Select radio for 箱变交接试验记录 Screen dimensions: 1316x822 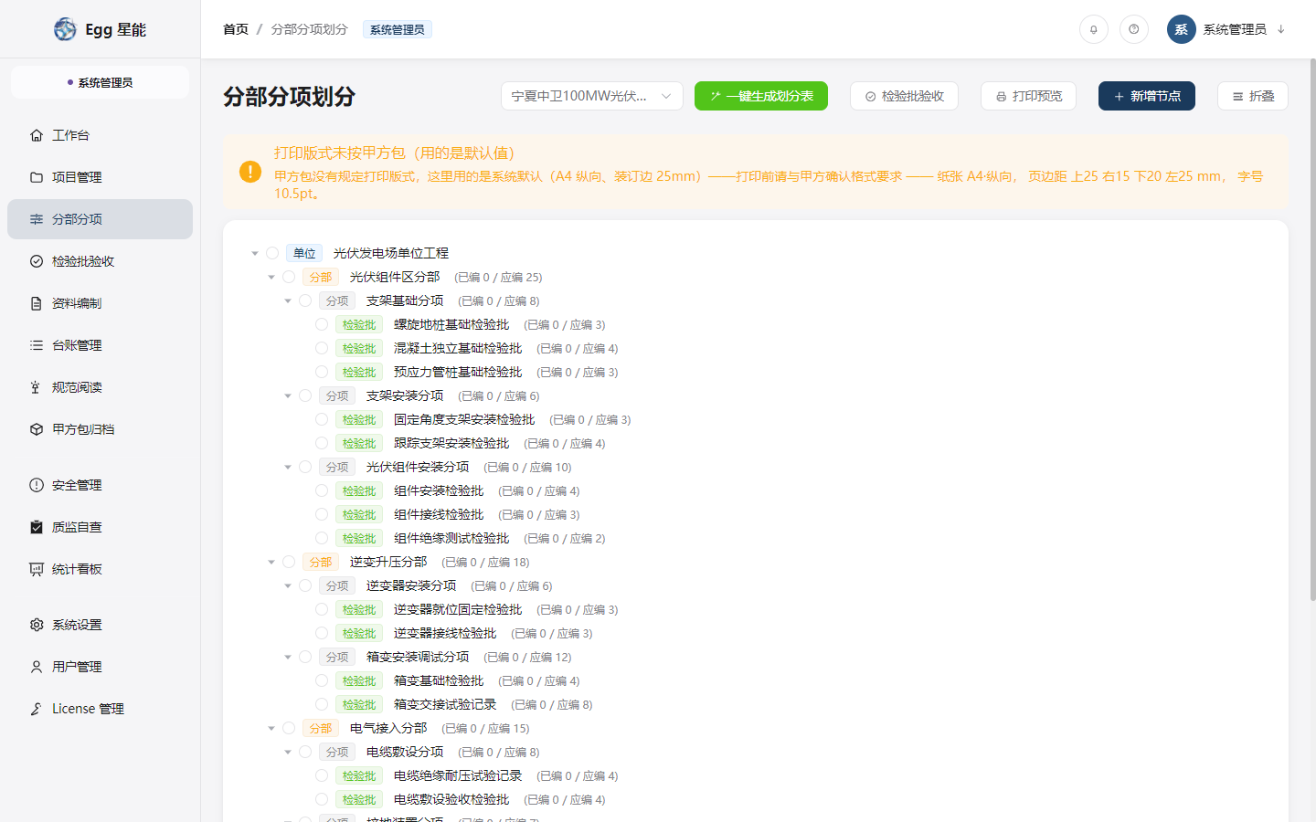point(322,704)
